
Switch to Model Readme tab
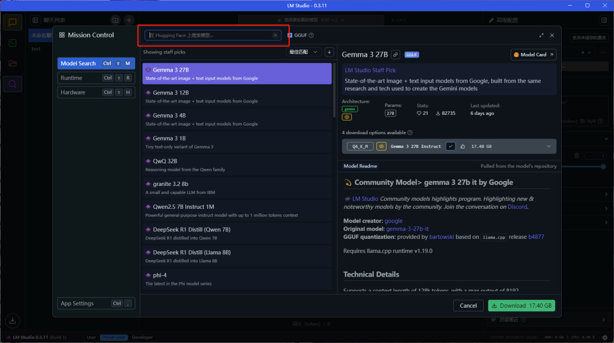coord(360,166)
